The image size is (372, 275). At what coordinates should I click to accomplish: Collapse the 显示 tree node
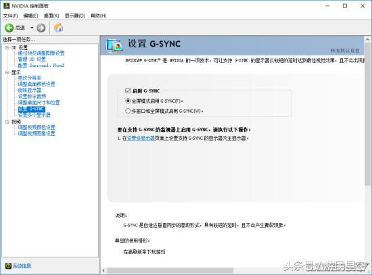click(x=7, y=72)
